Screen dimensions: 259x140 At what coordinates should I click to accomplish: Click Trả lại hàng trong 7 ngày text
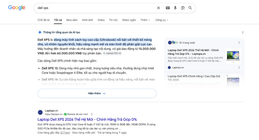pos(112,133)
